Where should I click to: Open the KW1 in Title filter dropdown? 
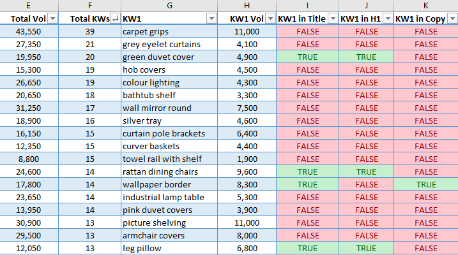point(332,19)
